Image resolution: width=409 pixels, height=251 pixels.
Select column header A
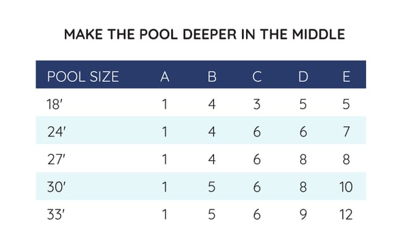coord(165,76)
